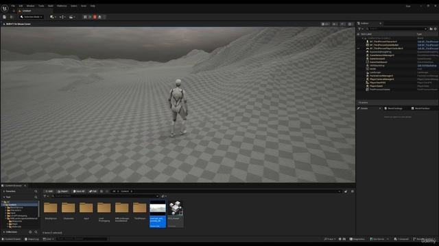Click the add collection plus icon
The height and width of the screenshot is (246, 439).
point(30,232)
